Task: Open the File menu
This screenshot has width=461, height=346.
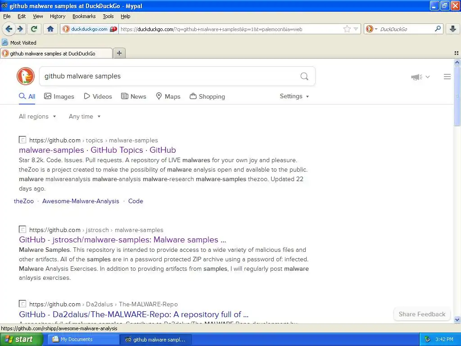Action: click(7, 16)
